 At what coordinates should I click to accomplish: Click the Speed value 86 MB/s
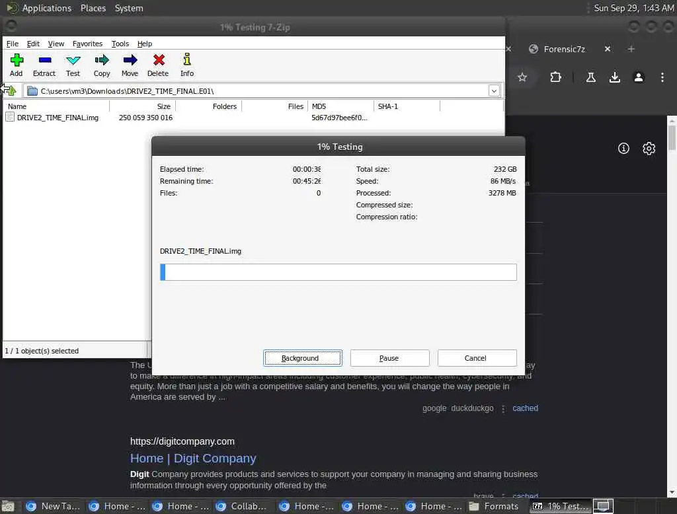pos(502,181)
